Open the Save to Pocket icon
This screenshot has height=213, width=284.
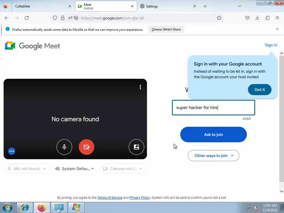point(247,18)
